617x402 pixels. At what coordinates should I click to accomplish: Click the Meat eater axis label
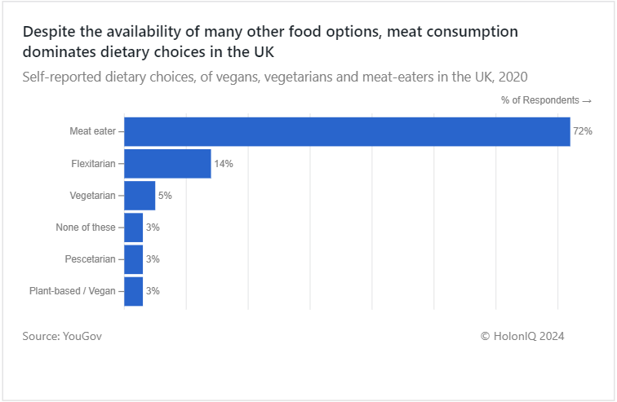click(92, 131)
